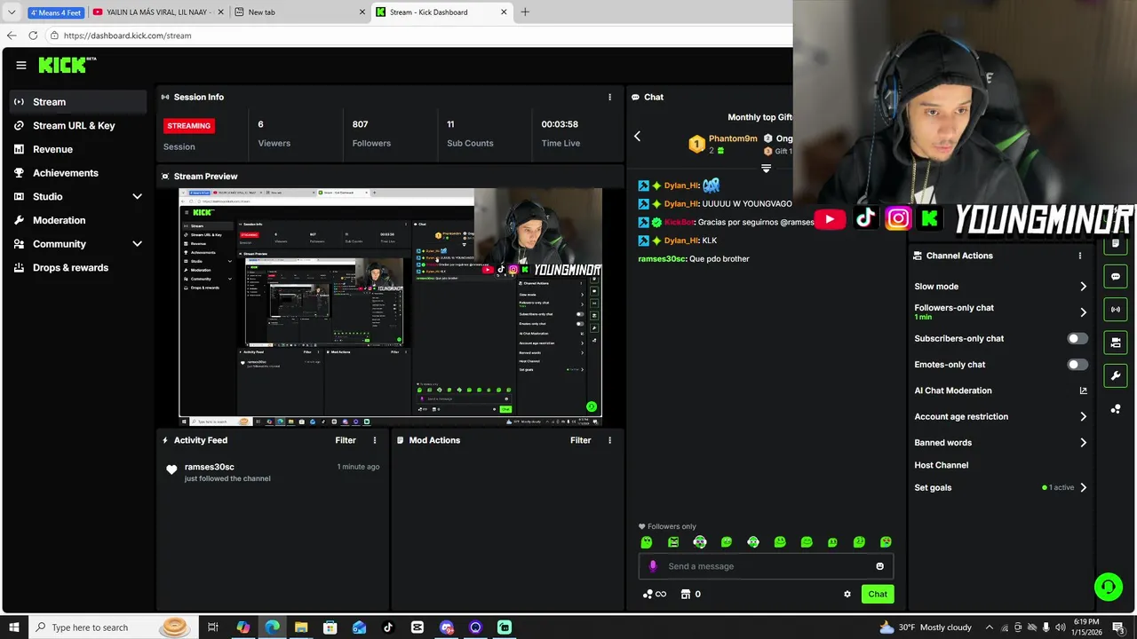Click the browser address bar
1137x639 pixels.
[417, 35]
